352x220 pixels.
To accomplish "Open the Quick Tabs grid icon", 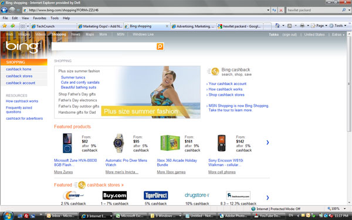I will pos(23,26).
